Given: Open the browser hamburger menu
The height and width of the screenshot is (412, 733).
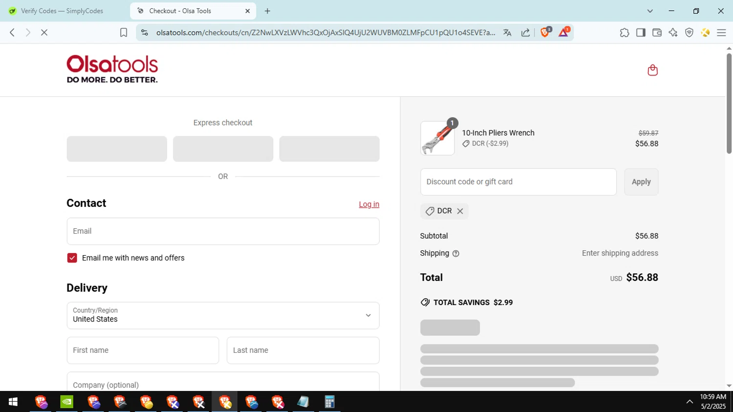Looking at the screenshot, I should (x=721, y=33).
